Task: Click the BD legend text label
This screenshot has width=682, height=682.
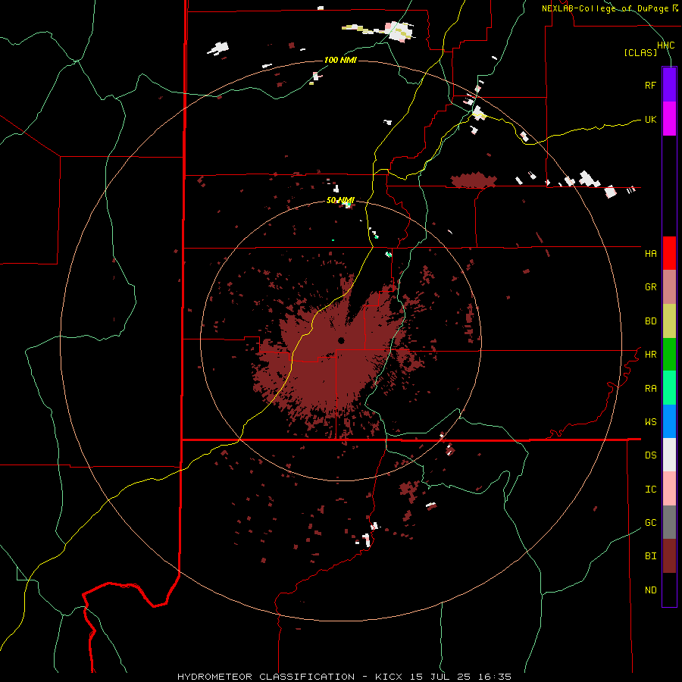Action: (650, 321)
